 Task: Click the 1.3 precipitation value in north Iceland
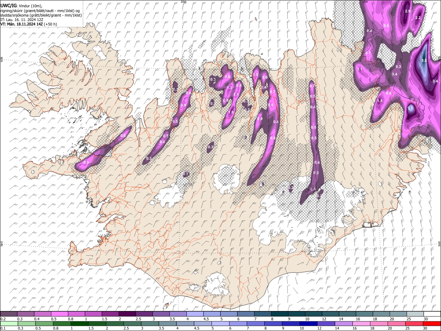pos(230,88)
